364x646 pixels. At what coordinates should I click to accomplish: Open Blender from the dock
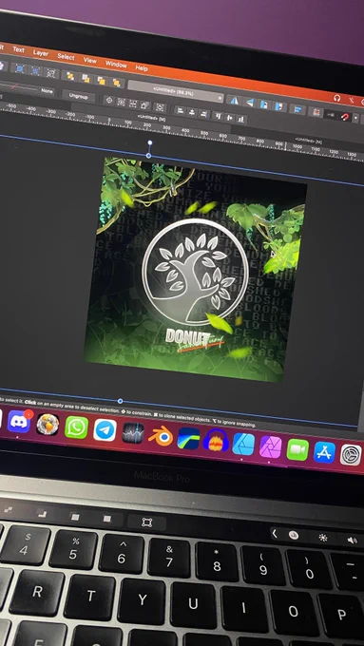(x=161, y=436)
